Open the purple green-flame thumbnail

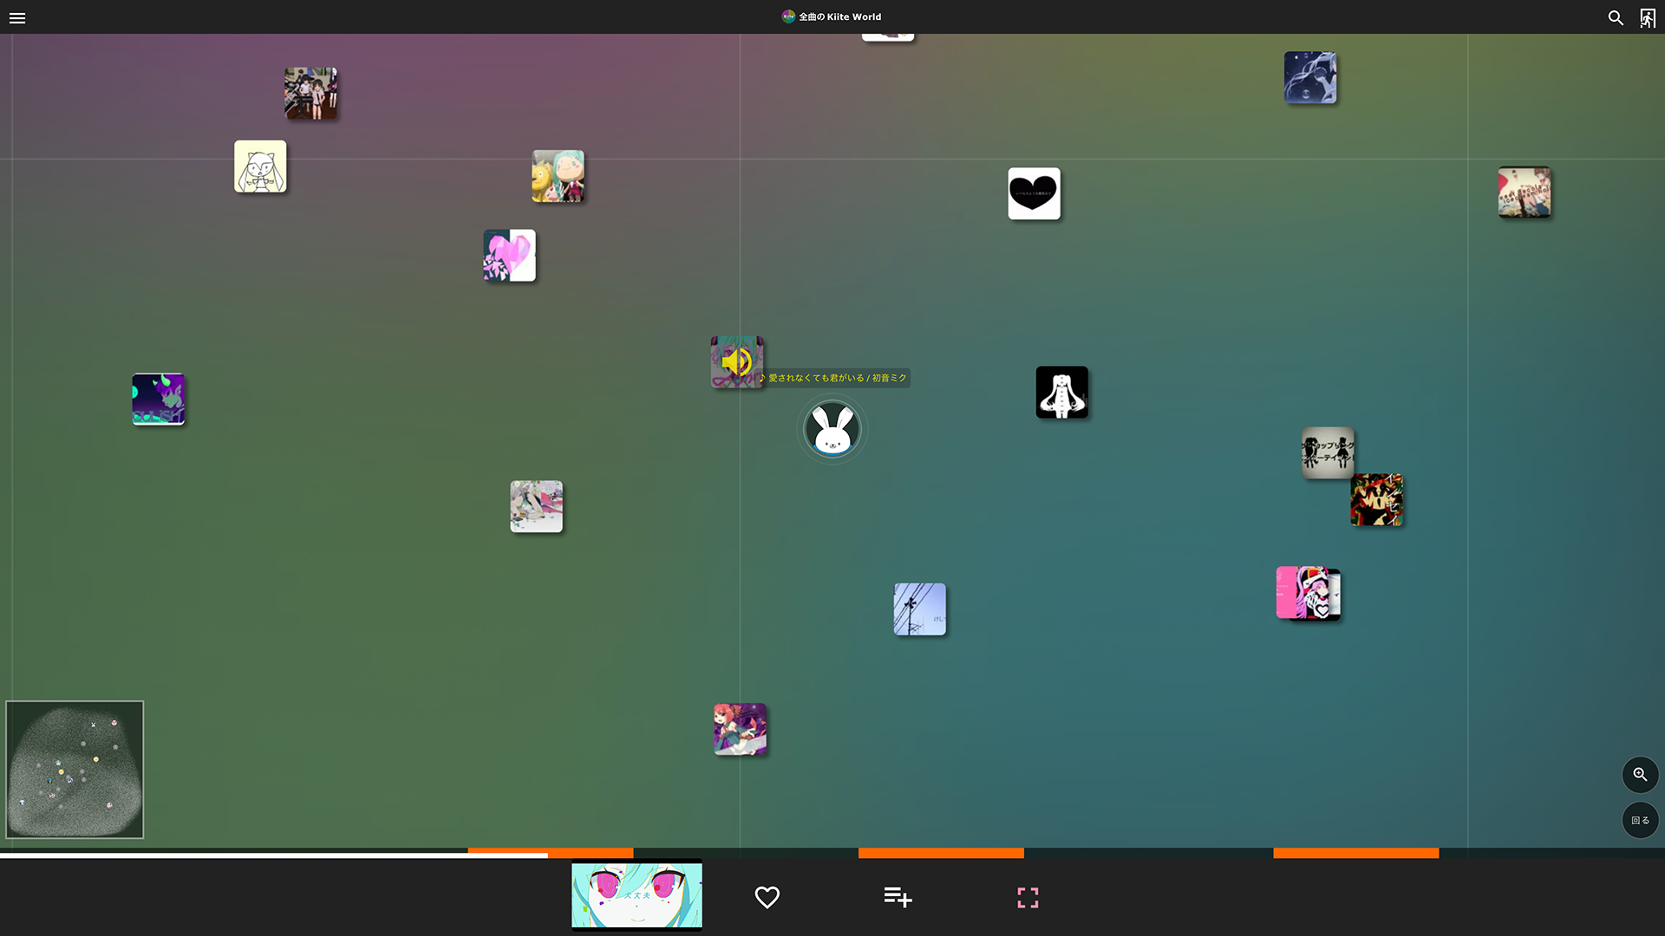point(158,399)
